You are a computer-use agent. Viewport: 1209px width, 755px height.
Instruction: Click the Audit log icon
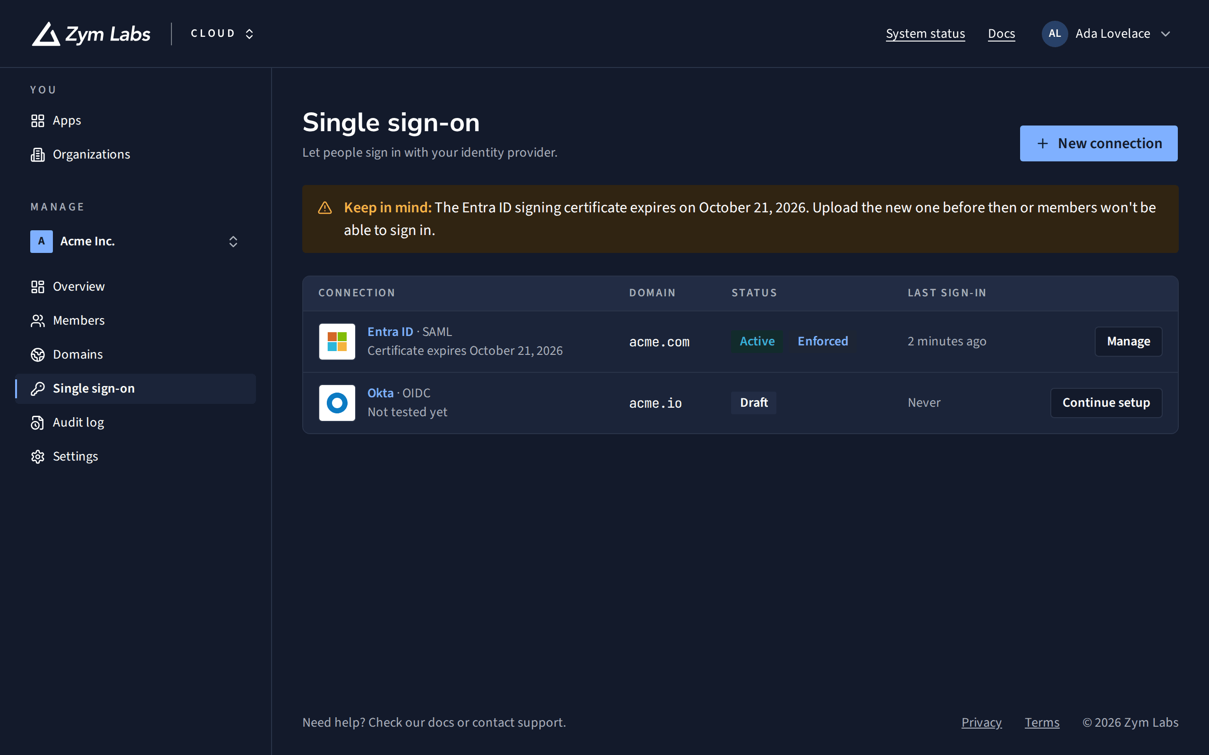tap(37, 422)
